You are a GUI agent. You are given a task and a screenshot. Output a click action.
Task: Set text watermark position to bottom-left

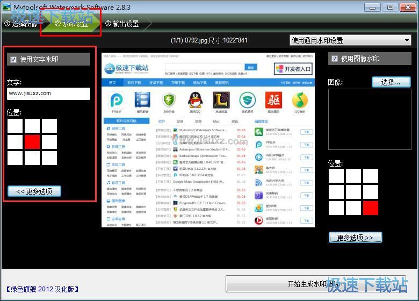point(15,158)
